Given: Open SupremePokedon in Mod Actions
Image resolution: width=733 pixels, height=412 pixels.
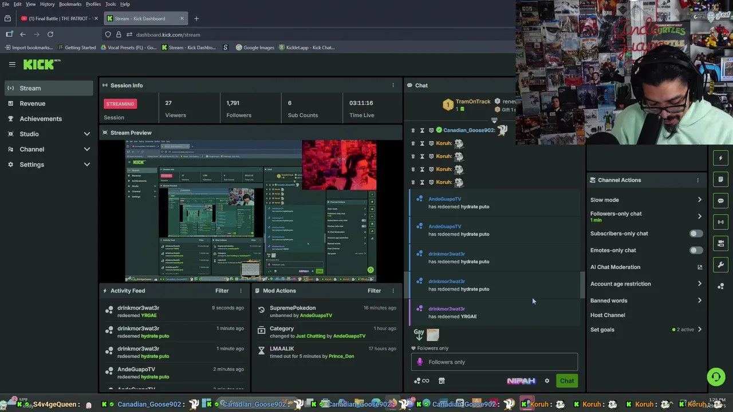Looking at the screenshot, I should pos(293,308).
